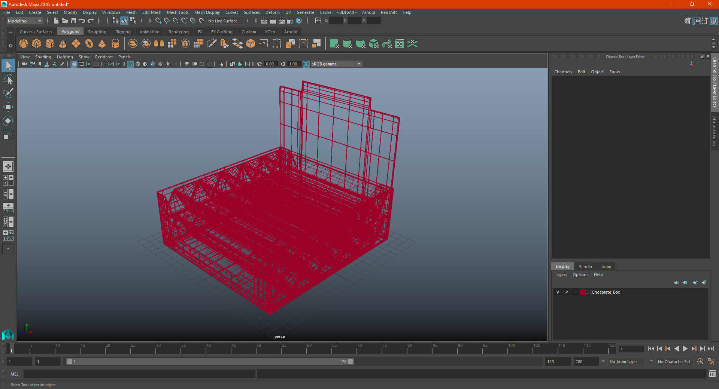Image resolution: width=719 pixels, height=389 pixels.
Task: Click the No Anim Layer label
Action: point(623,362)
